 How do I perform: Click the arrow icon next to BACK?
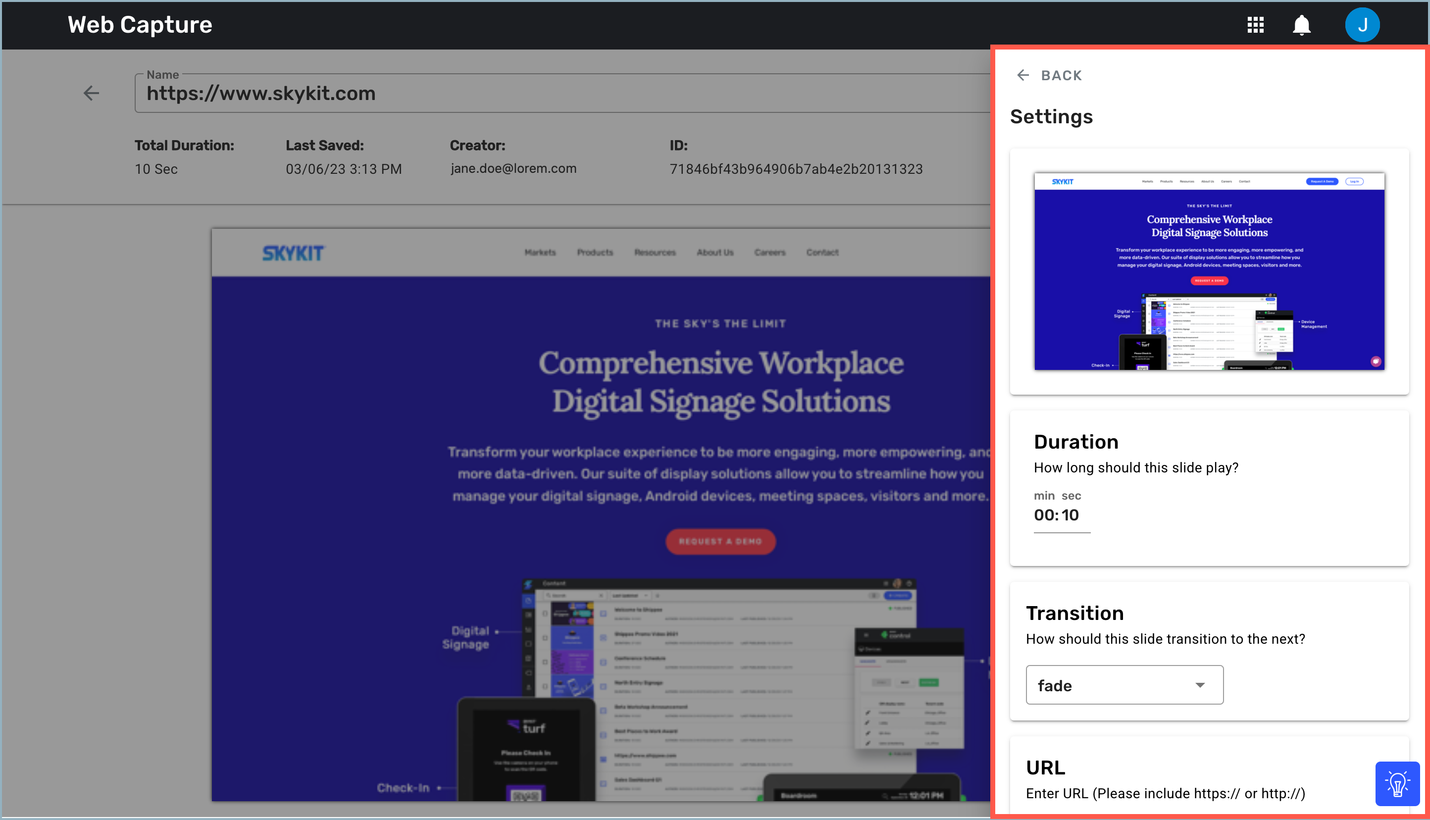coord(1022,75)
